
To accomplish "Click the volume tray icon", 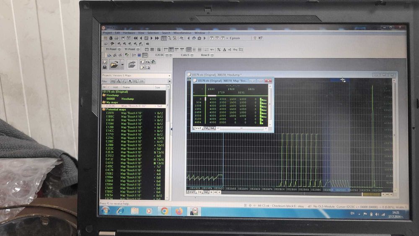I will click(x=377, y=214).
